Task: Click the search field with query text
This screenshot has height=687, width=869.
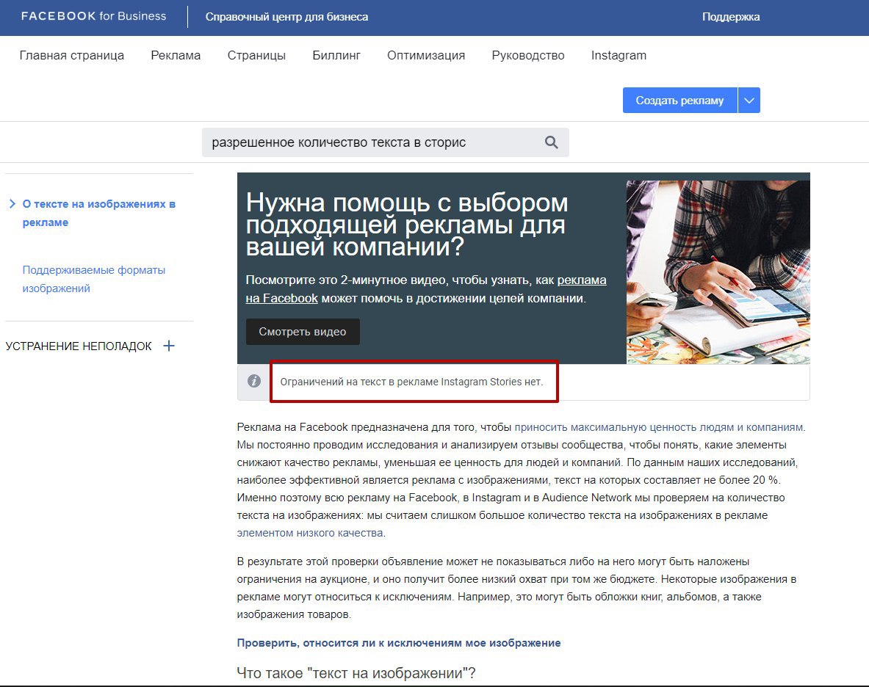Action: pyautogui.click(x=385, y=142)
